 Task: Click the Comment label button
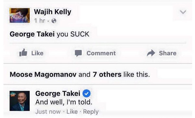click(x=101, y=53)
